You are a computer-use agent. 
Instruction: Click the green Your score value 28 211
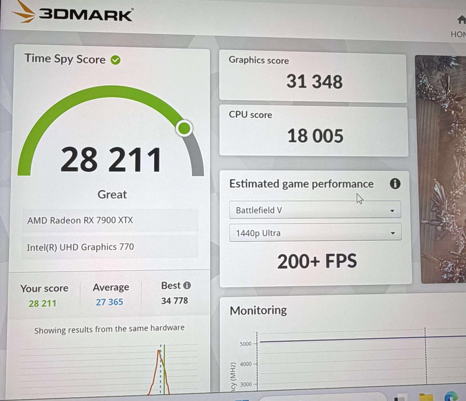(x=43, y=303)
